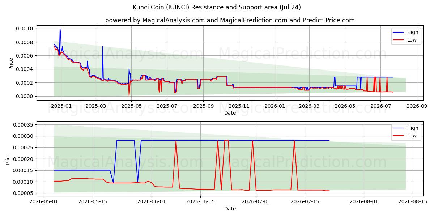This screenshot has height=217, width=434.
Task: Click the 2026-05-15 date tick
Action: pos(93,201)
